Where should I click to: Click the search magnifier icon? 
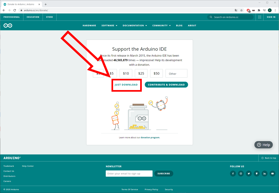[x=211, y=17]
